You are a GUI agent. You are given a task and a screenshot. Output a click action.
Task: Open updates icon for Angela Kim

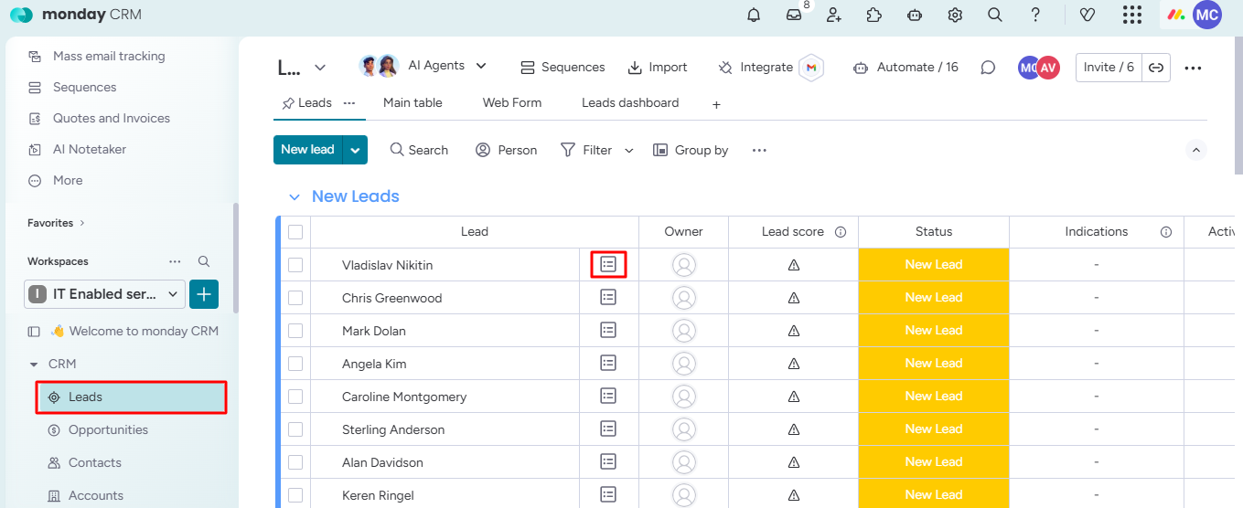point(608,363)
